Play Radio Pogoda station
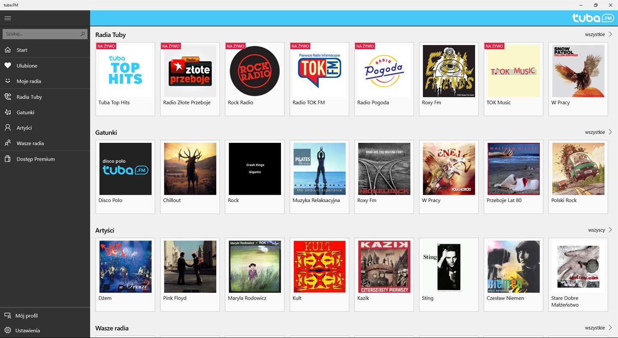The width and height of the screenshot is (618, 338). [384, 79]
